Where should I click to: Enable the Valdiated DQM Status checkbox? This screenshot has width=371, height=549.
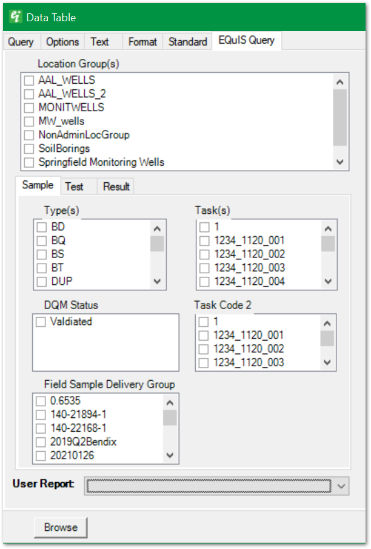click(40, 321)
